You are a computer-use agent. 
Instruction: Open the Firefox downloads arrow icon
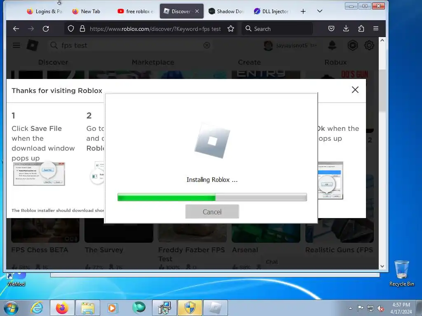346,29
